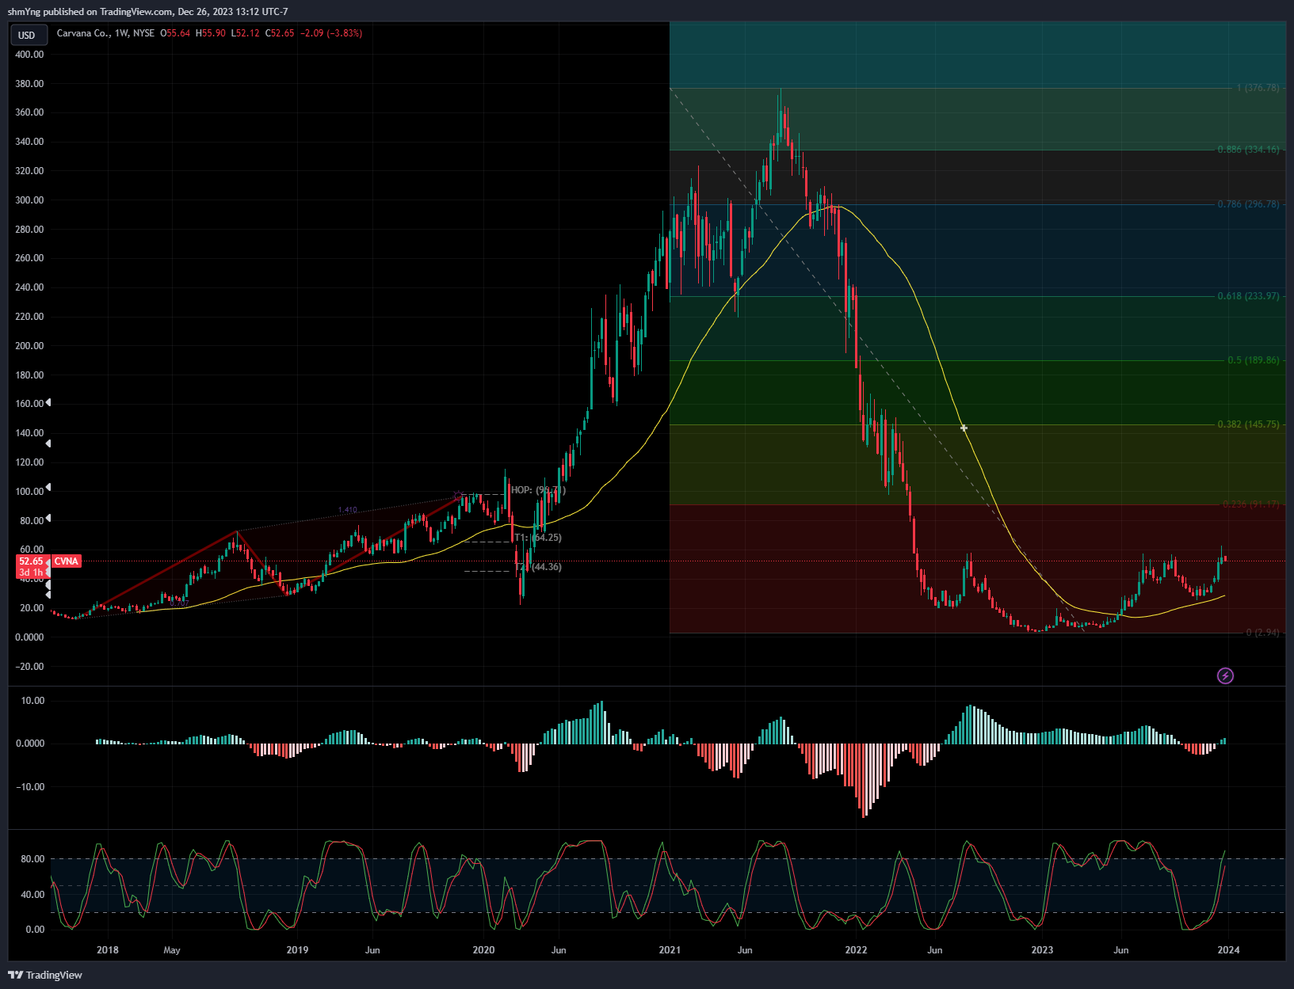Click the 2021 date on time axis

(670, 950)
